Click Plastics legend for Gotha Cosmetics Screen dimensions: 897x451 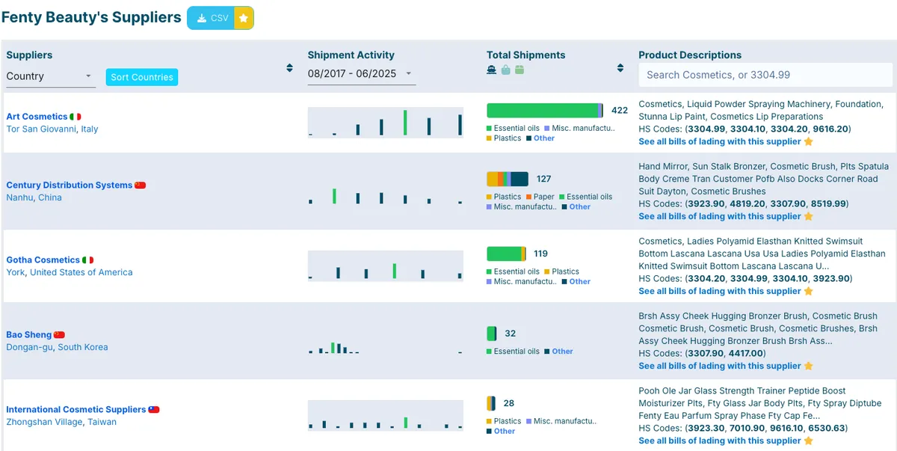561,272
